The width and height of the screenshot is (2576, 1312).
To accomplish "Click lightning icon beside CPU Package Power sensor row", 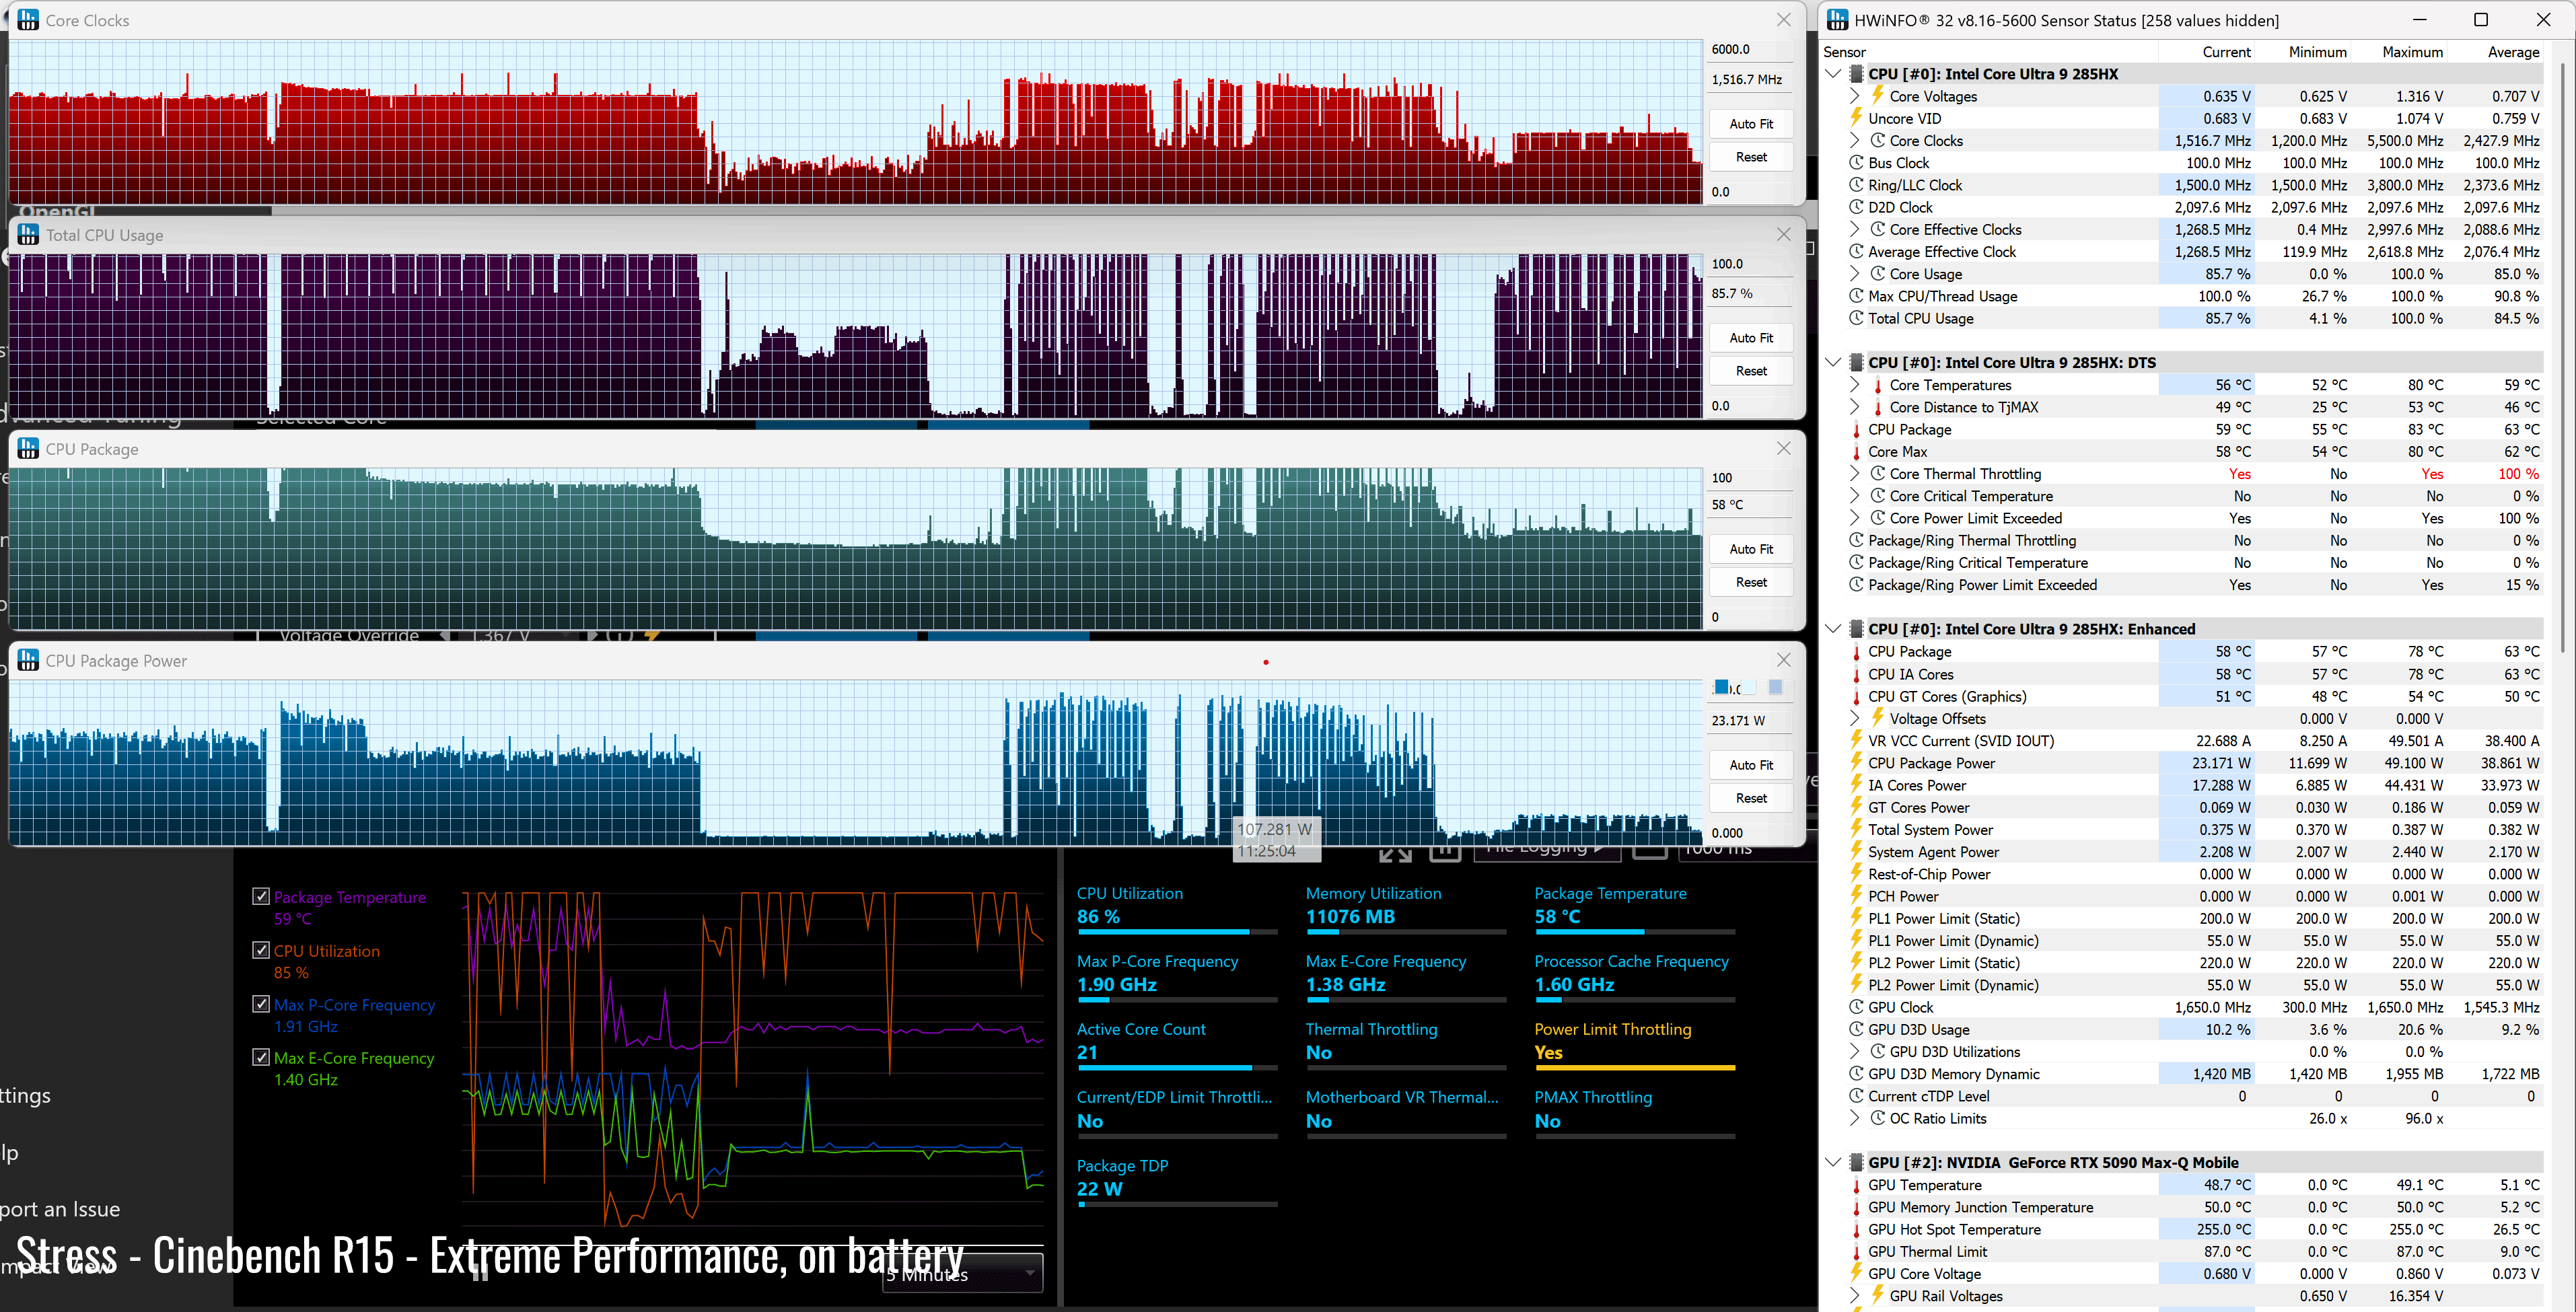I will pyautogui.click(x=1856, y=763).
